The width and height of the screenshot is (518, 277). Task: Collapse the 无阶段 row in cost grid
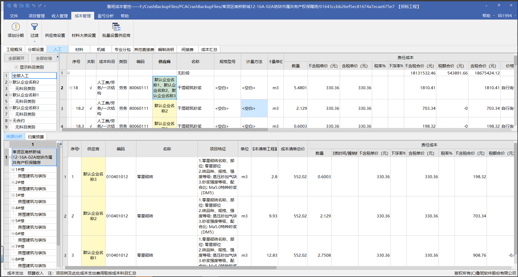tap(68, 73)
